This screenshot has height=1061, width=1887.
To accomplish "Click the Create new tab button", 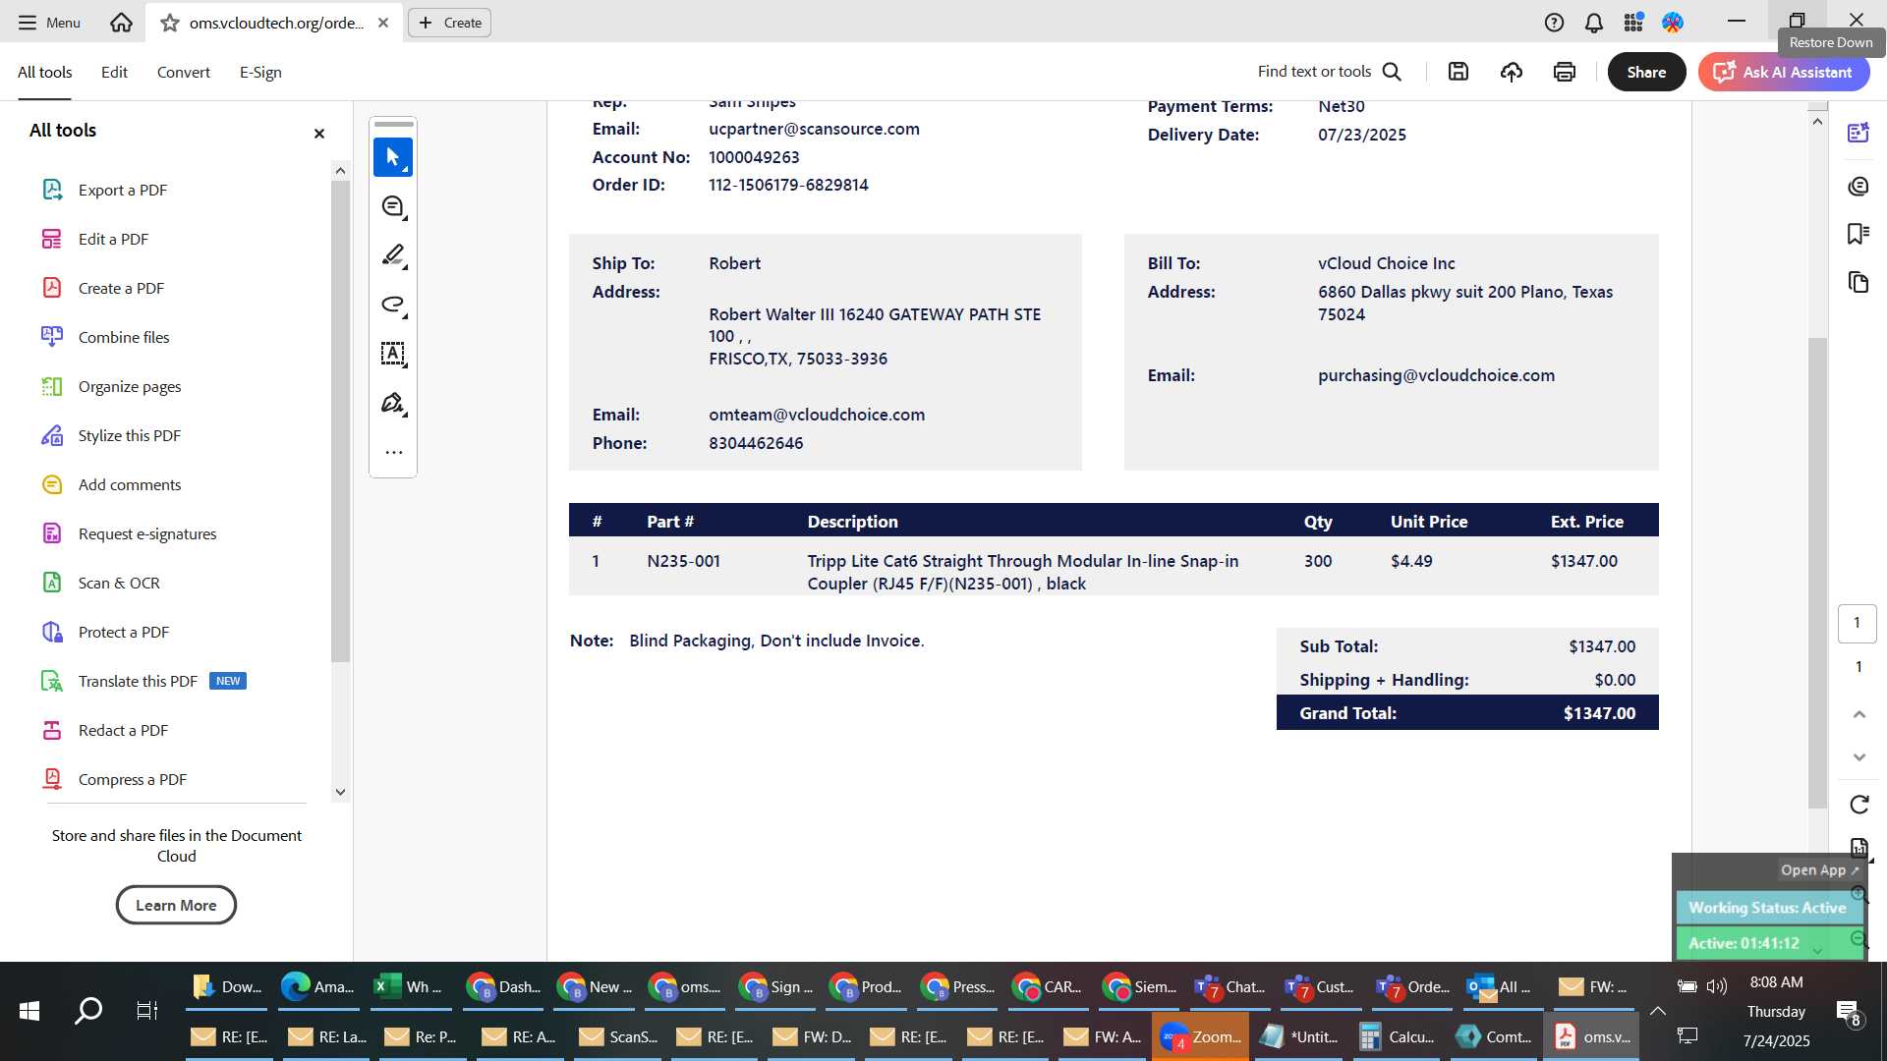I will [450, 23].
